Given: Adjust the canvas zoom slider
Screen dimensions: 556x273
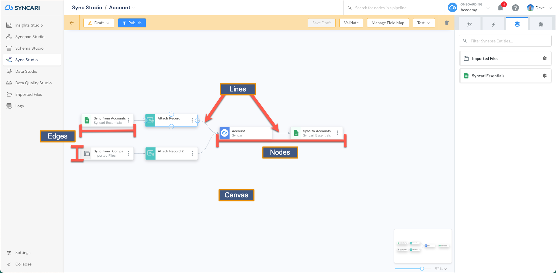Looking at the screenshot, I should (422, 269).
